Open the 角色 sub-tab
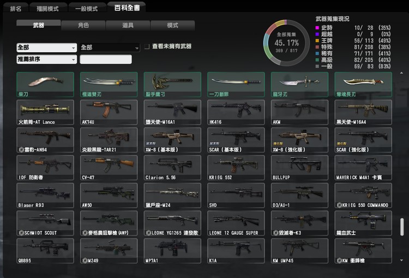 pyautogui.click(x=83, y=25)
